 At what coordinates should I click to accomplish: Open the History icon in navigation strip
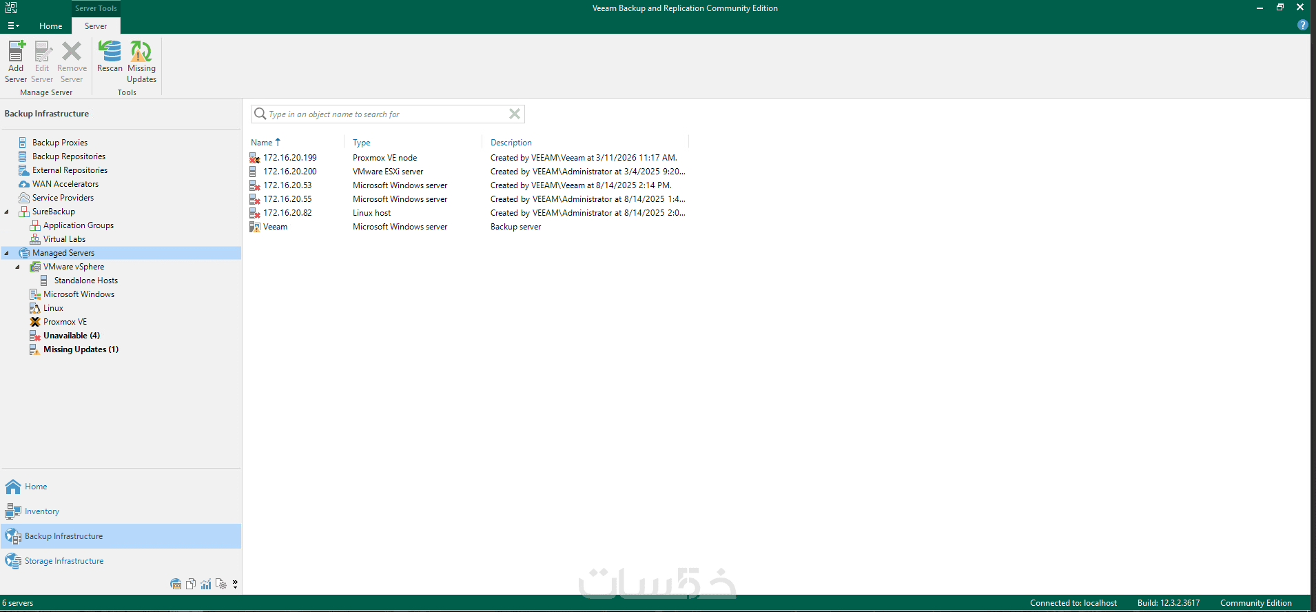pyautogui.click(x=221, y=584)
